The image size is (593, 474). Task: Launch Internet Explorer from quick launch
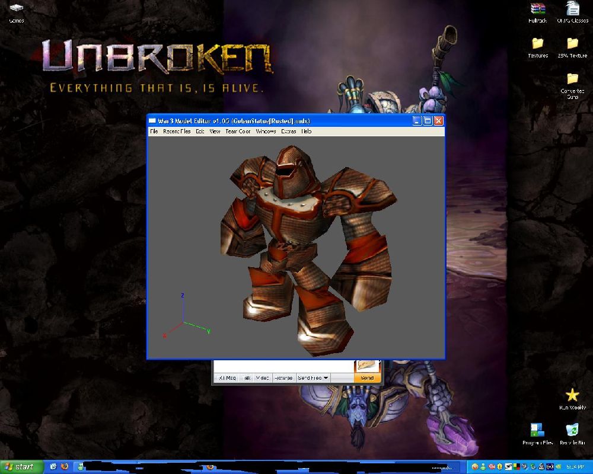pyautogui.click(x=53, y=467)
